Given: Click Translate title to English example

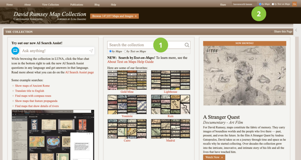Looking at the screenshot, I should (x=30, y=91).
